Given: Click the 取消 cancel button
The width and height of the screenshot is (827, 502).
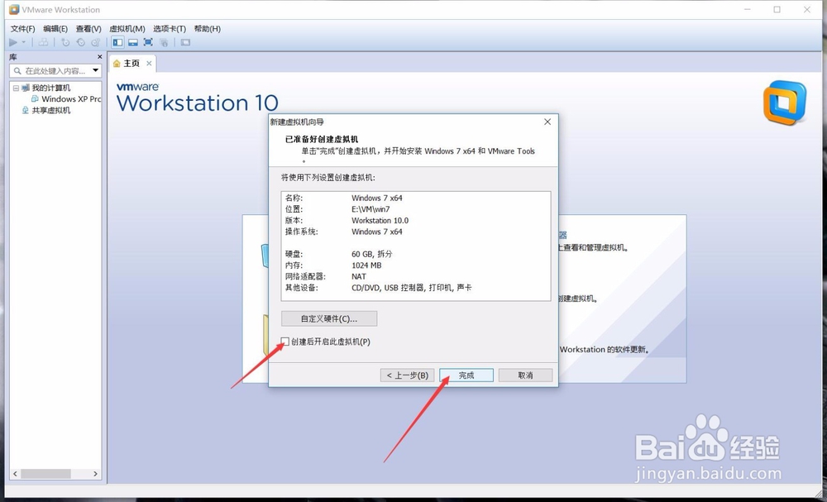Looking at the screenshot, I should click(x=525, y=375).
